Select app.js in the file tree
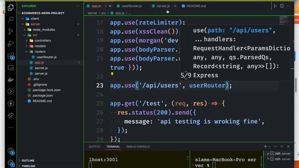The image size is (299, 168). pyautogui.click(x=50, y=63)
